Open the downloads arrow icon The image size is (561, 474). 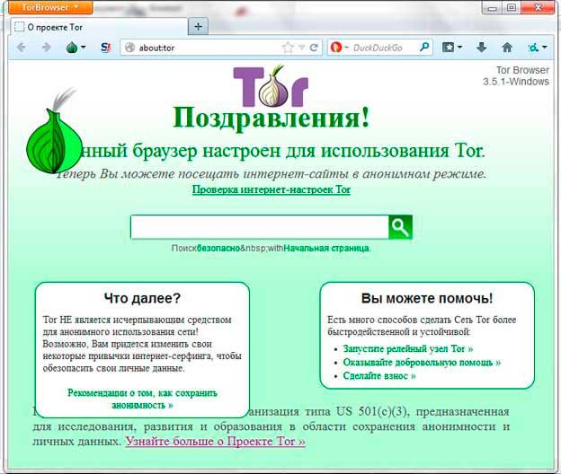(x=482, y=48)
